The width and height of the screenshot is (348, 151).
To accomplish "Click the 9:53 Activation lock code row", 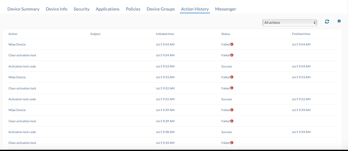I will [172, 66].
